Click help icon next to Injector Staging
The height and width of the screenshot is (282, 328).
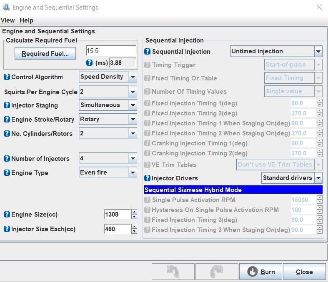tap(7, 105)
